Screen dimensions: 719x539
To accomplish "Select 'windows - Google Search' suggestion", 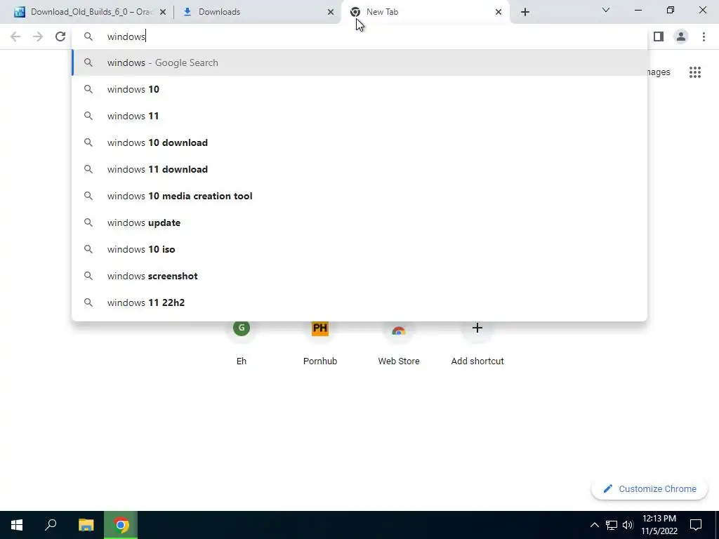I will (x=359, y=62).
